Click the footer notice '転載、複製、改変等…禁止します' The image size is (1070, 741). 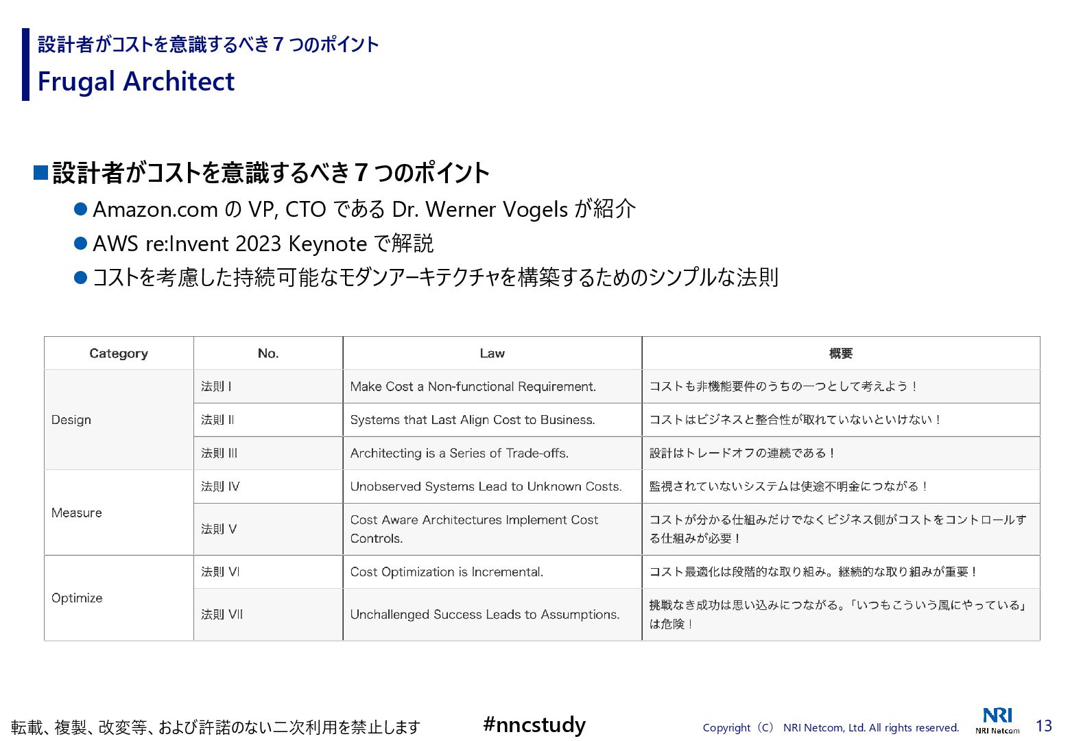coord(215,727)
